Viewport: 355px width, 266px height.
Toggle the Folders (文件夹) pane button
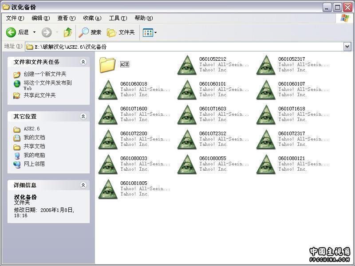tap(121, 32)
